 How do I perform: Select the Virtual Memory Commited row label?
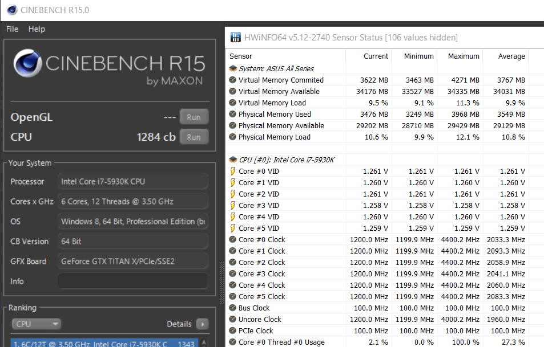(x=281, y=80)
